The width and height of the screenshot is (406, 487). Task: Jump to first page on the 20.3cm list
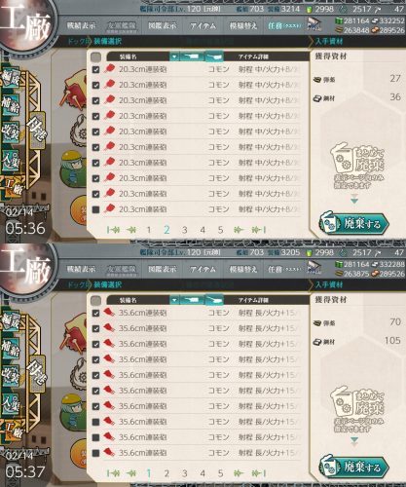(113, 230)
